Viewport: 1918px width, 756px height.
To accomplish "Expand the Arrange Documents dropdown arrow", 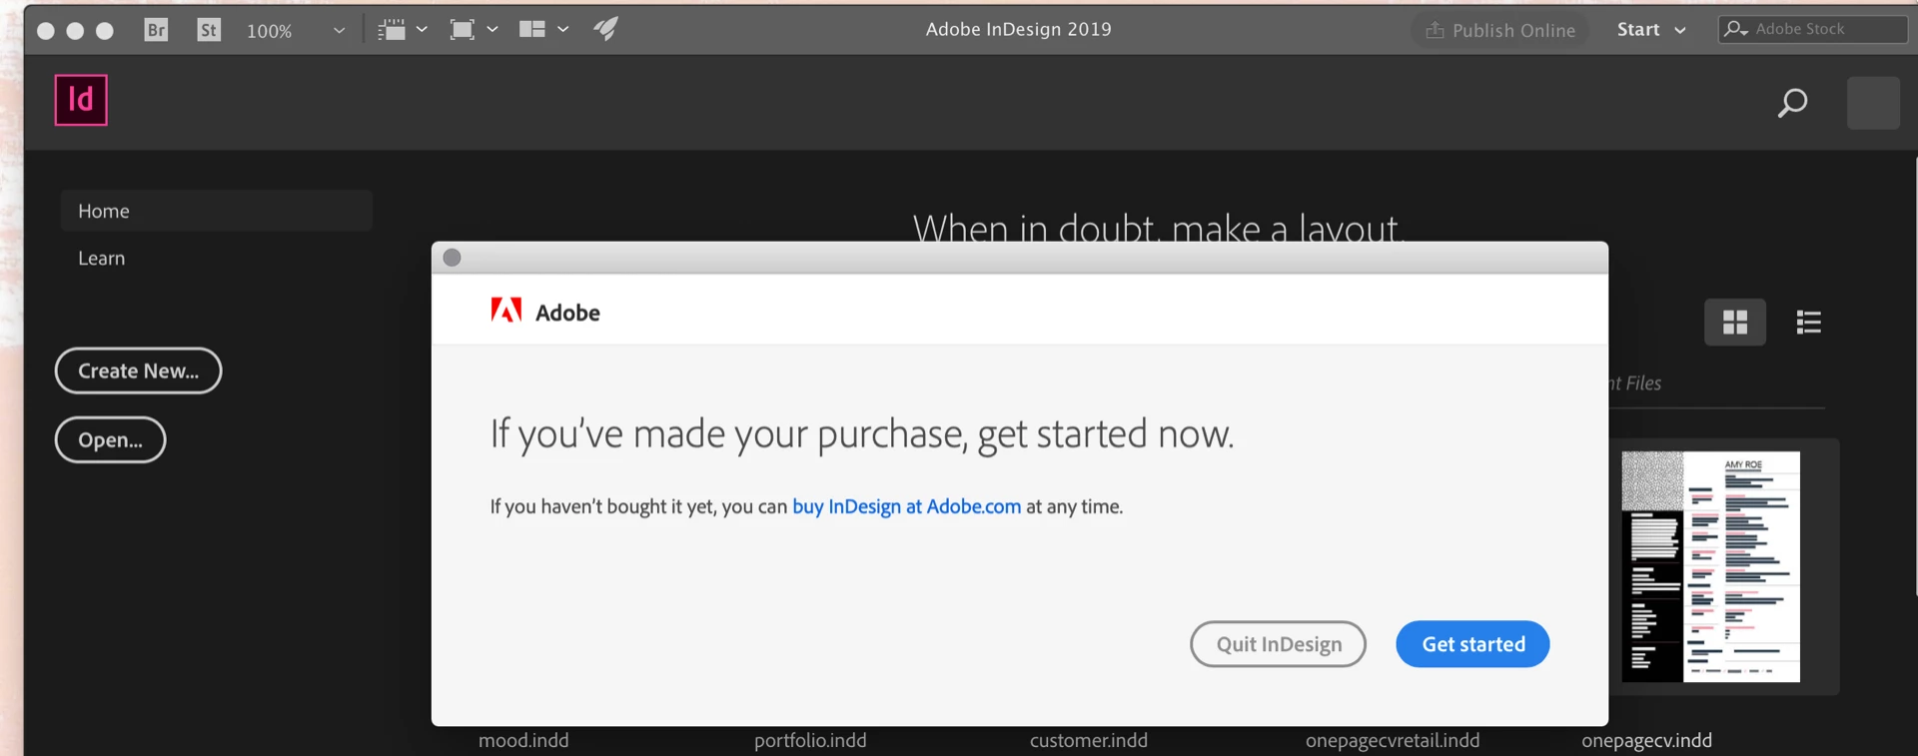I will click(x=563, y=30).
